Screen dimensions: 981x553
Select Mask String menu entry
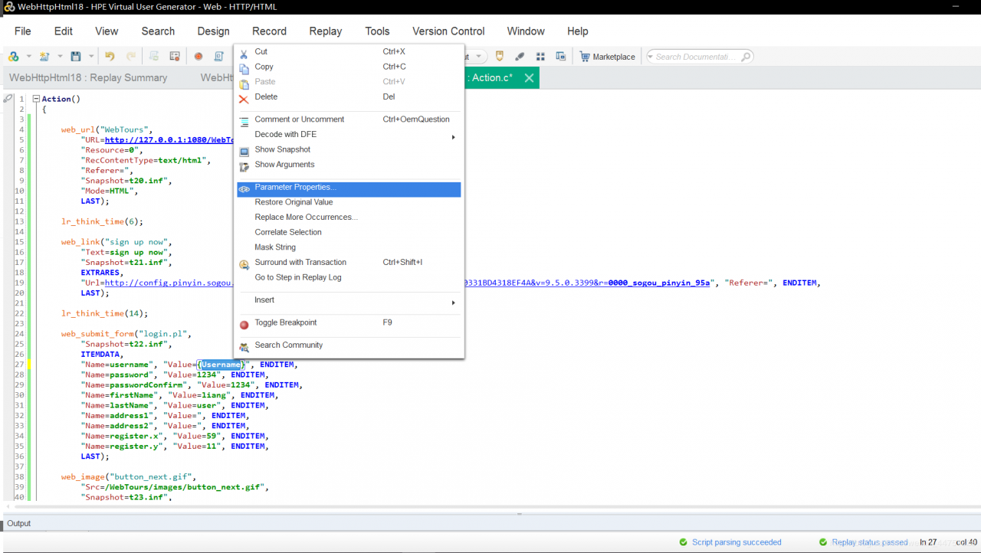coord(349,247)
